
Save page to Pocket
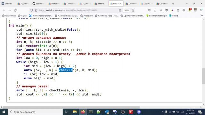coord(149,10)
